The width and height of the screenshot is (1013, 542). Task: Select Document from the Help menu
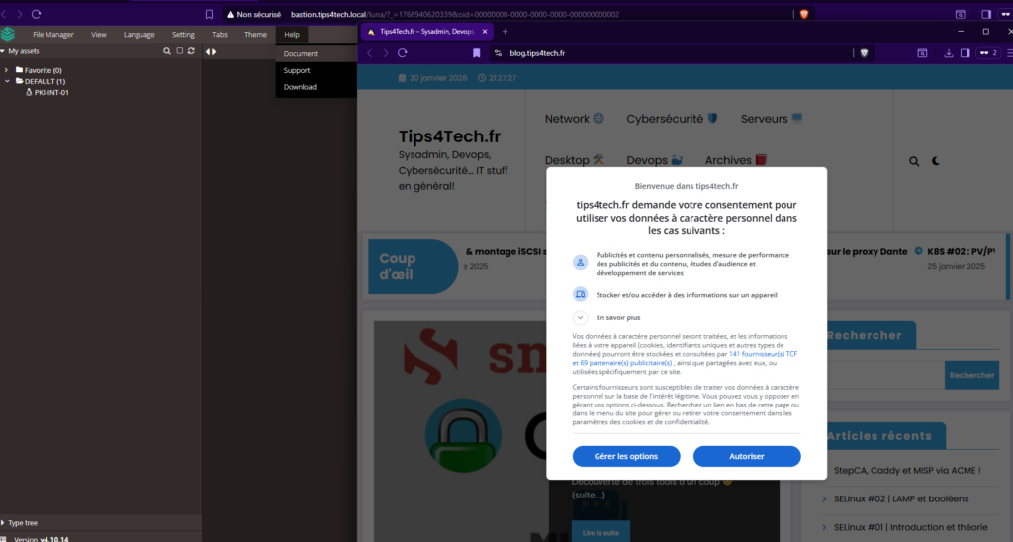[x=300, y=54]
